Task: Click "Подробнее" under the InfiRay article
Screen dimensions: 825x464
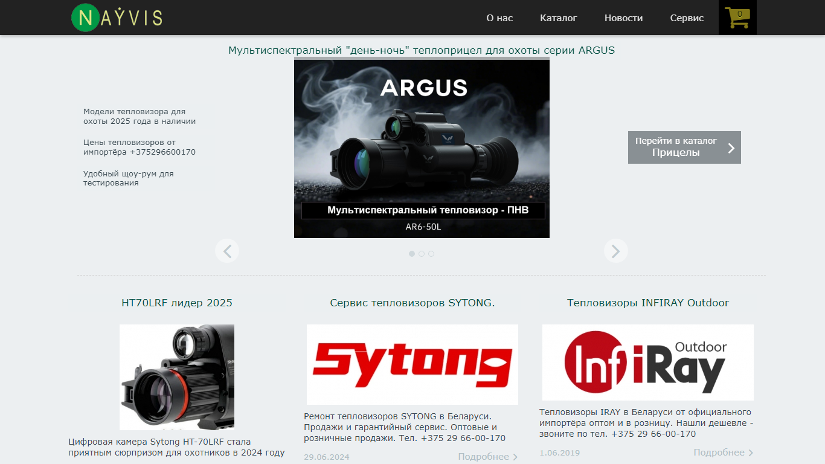Action: pos(724,453)
